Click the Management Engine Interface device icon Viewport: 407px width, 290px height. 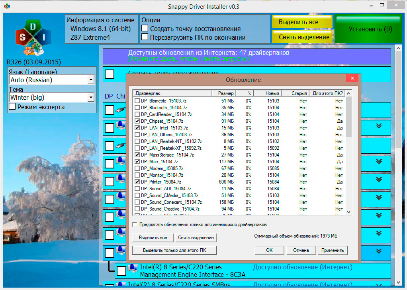click(133, 269)
